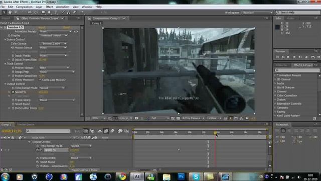
Task: Open the Active Camera dropdown
Action: click(193, 118)
